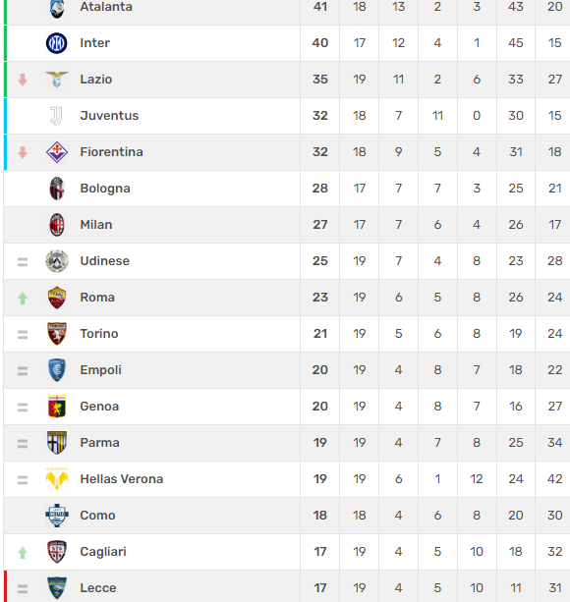Viewport: 570px width, 602px height.
Task: Click Roma's green up arrow indicator
Action: click(23, 298)
